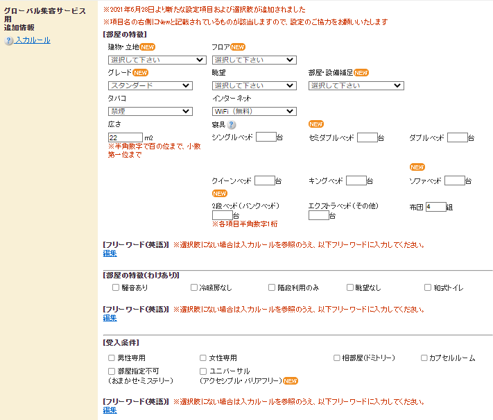This screenshot has height=420, width=493.
Task: Click the NEW badge above ソファベッド
Action: pyautogui.click(x=417, y=167)
